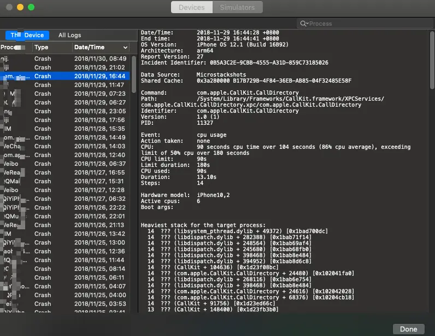This screenshot has height=336, width=435.
Task: Click the 'Event: cpu usage' line
Action: [184, 135]
